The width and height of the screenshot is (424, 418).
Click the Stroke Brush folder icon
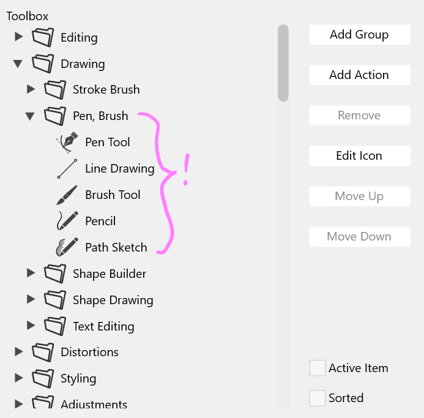(x=55, y=89)
